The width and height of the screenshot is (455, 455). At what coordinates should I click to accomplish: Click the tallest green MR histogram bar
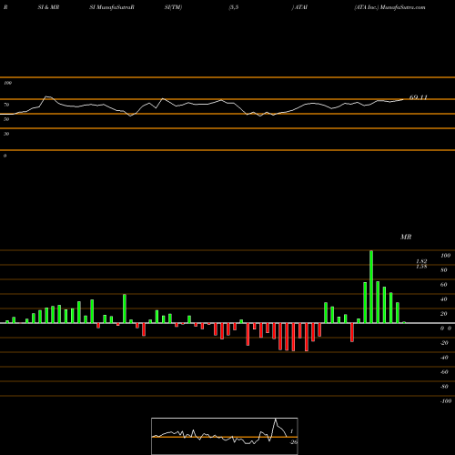[x=371, y=287]
